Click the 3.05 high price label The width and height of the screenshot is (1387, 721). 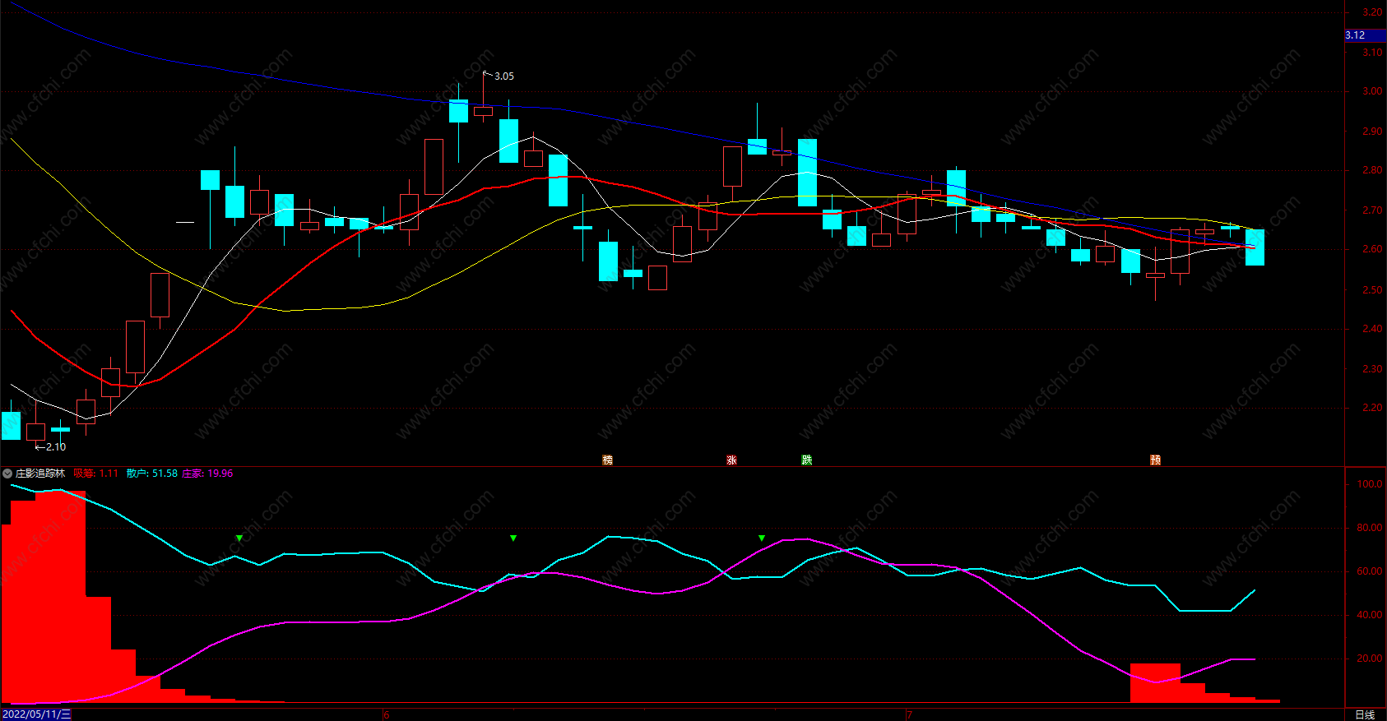coord(503,76)
